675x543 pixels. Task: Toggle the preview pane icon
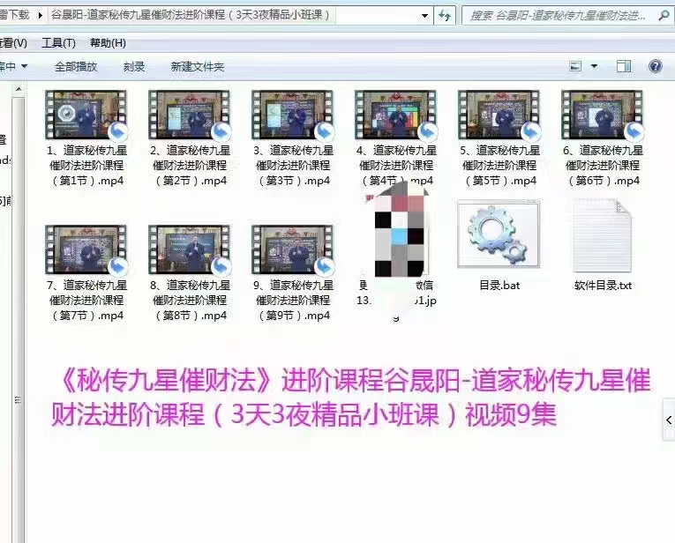tap(624, 66)
